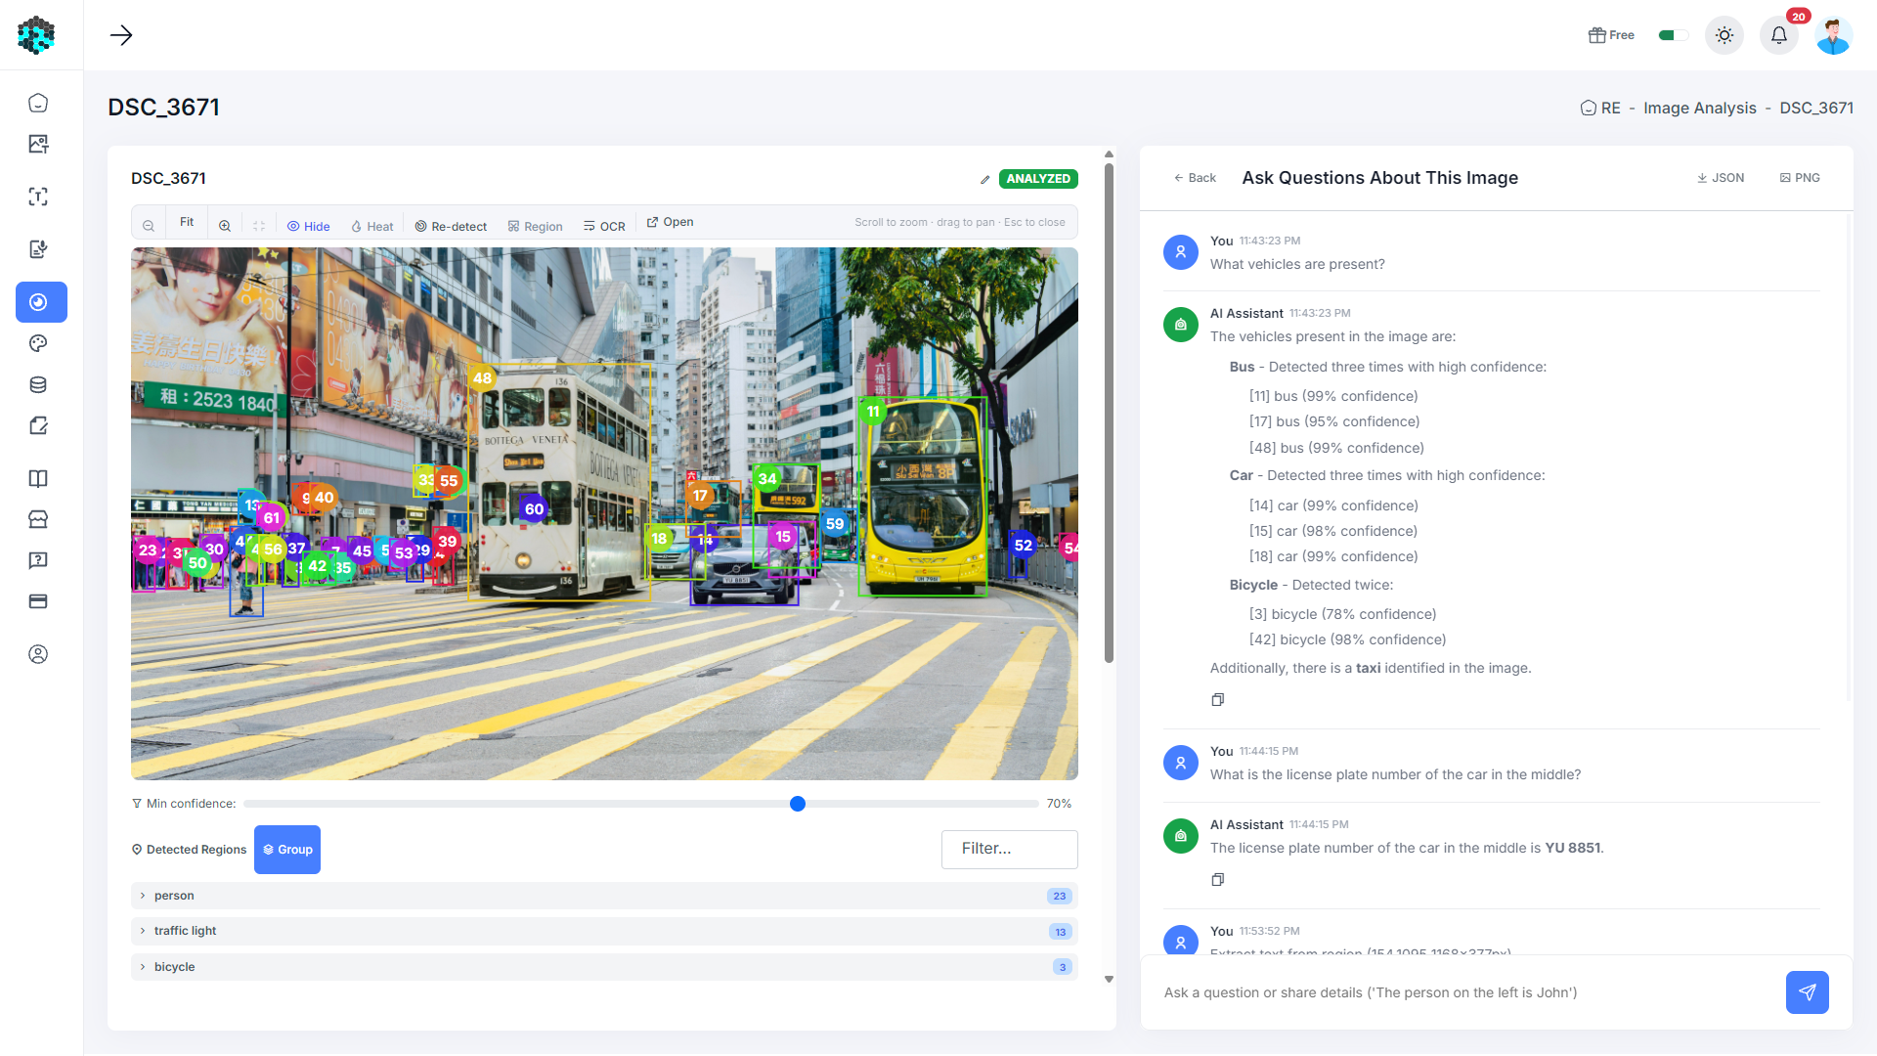
Task: Click the Filter input field
Action: click(1010, 849)
